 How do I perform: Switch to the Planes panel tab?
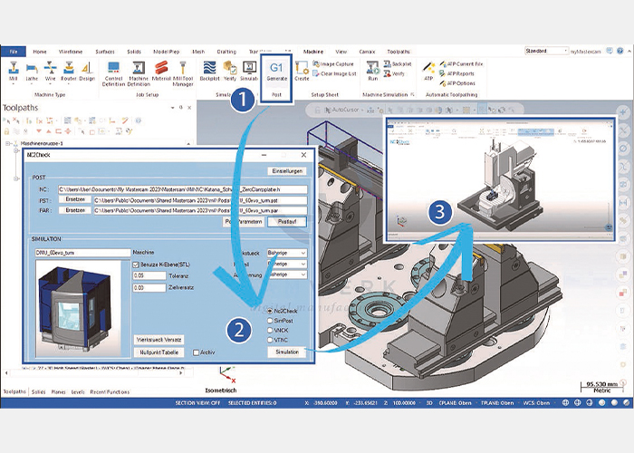(58, 392)
